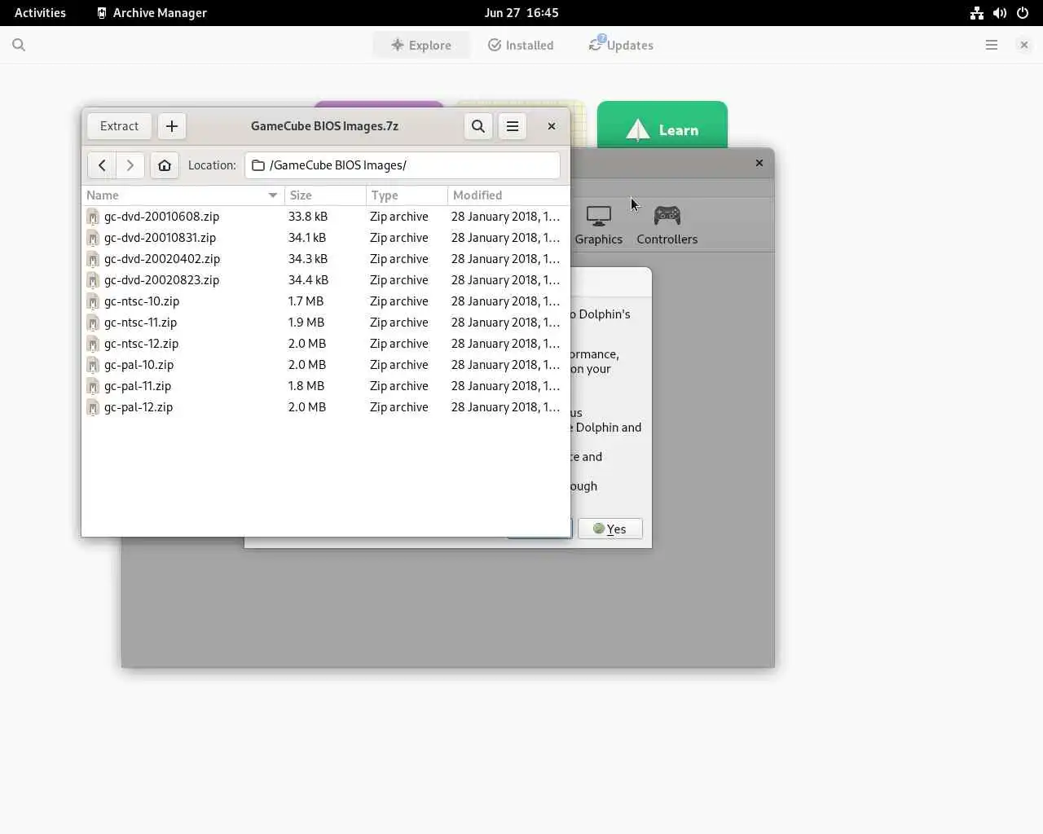1043x834 pixels.
Task: Close the Dolphin window behind
Action: pos(759,163)
